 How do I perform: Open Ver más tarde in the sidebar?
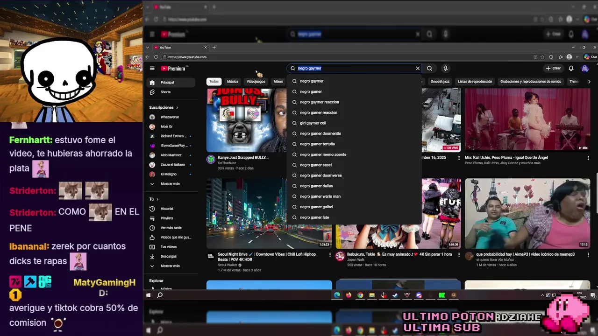tap(172, 228)
